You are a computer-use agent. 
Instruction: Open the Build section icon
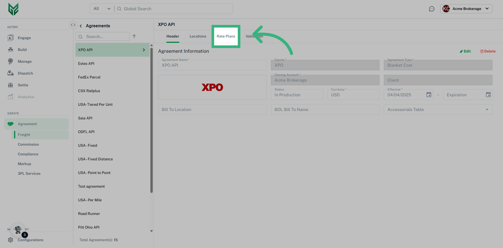click(x=10, y=49)
